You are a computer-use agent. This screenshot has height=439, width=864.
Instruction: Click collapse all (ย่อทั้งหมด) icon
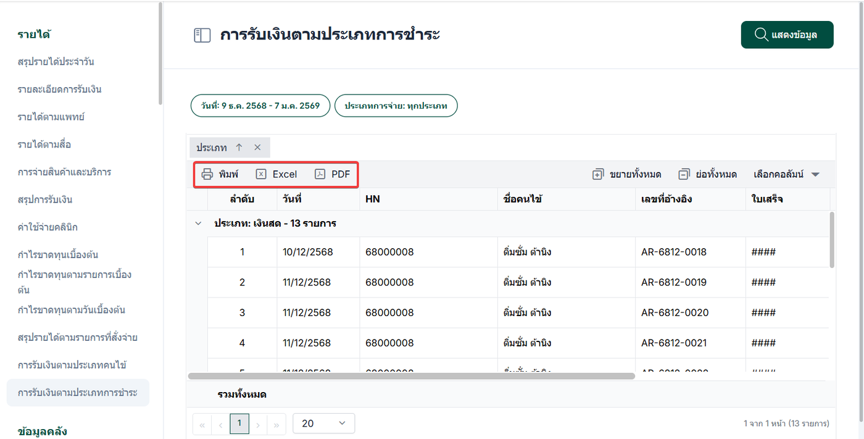[x=683, y=174]
